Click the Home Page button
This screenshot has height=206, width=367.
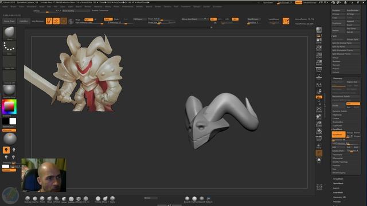9,21
